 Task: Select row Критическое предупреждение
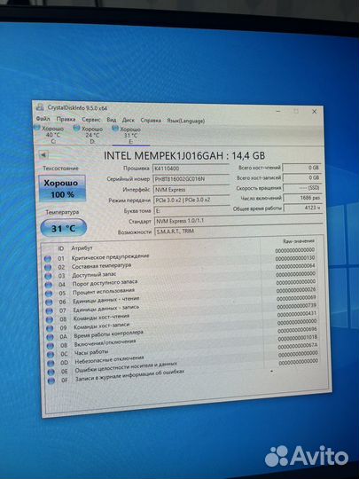[180, 255]
